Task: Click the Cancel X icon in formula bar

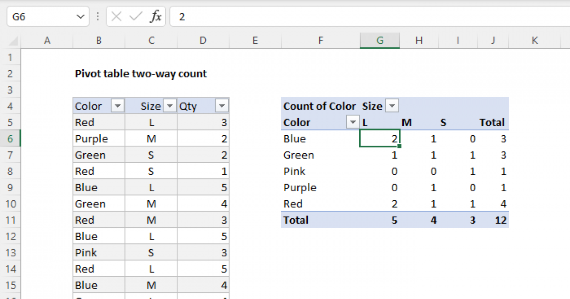Action: click(116, 17)
